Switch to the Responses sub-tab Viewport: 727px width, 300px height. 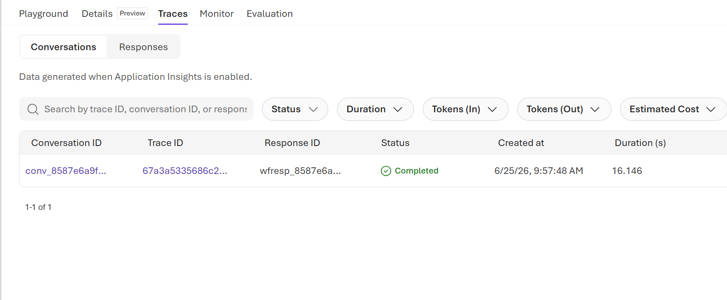pos(143,47)
